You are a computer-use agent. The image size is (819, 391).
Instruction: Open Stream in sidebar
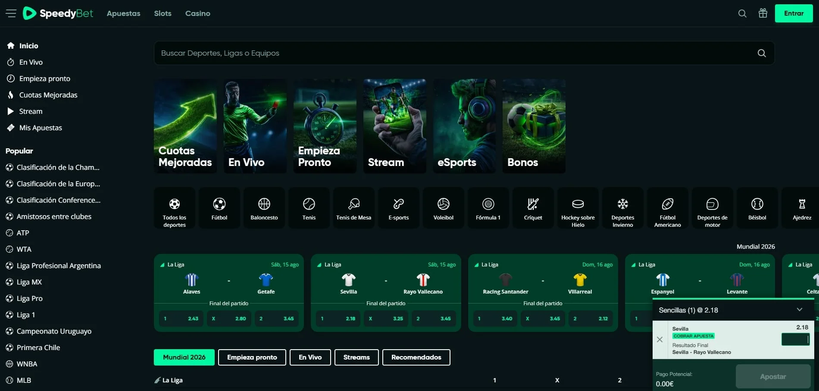click(x=25, y=111)
